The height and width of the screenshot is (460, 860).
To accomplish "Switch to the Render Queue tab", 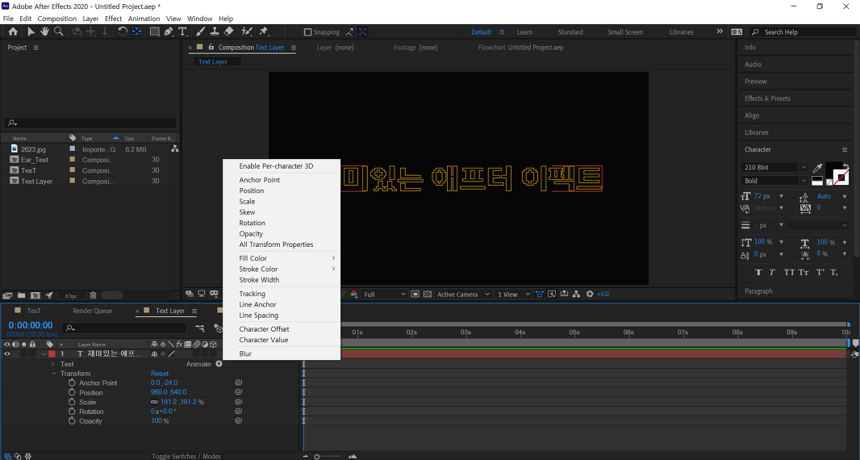I will point(92,311).
